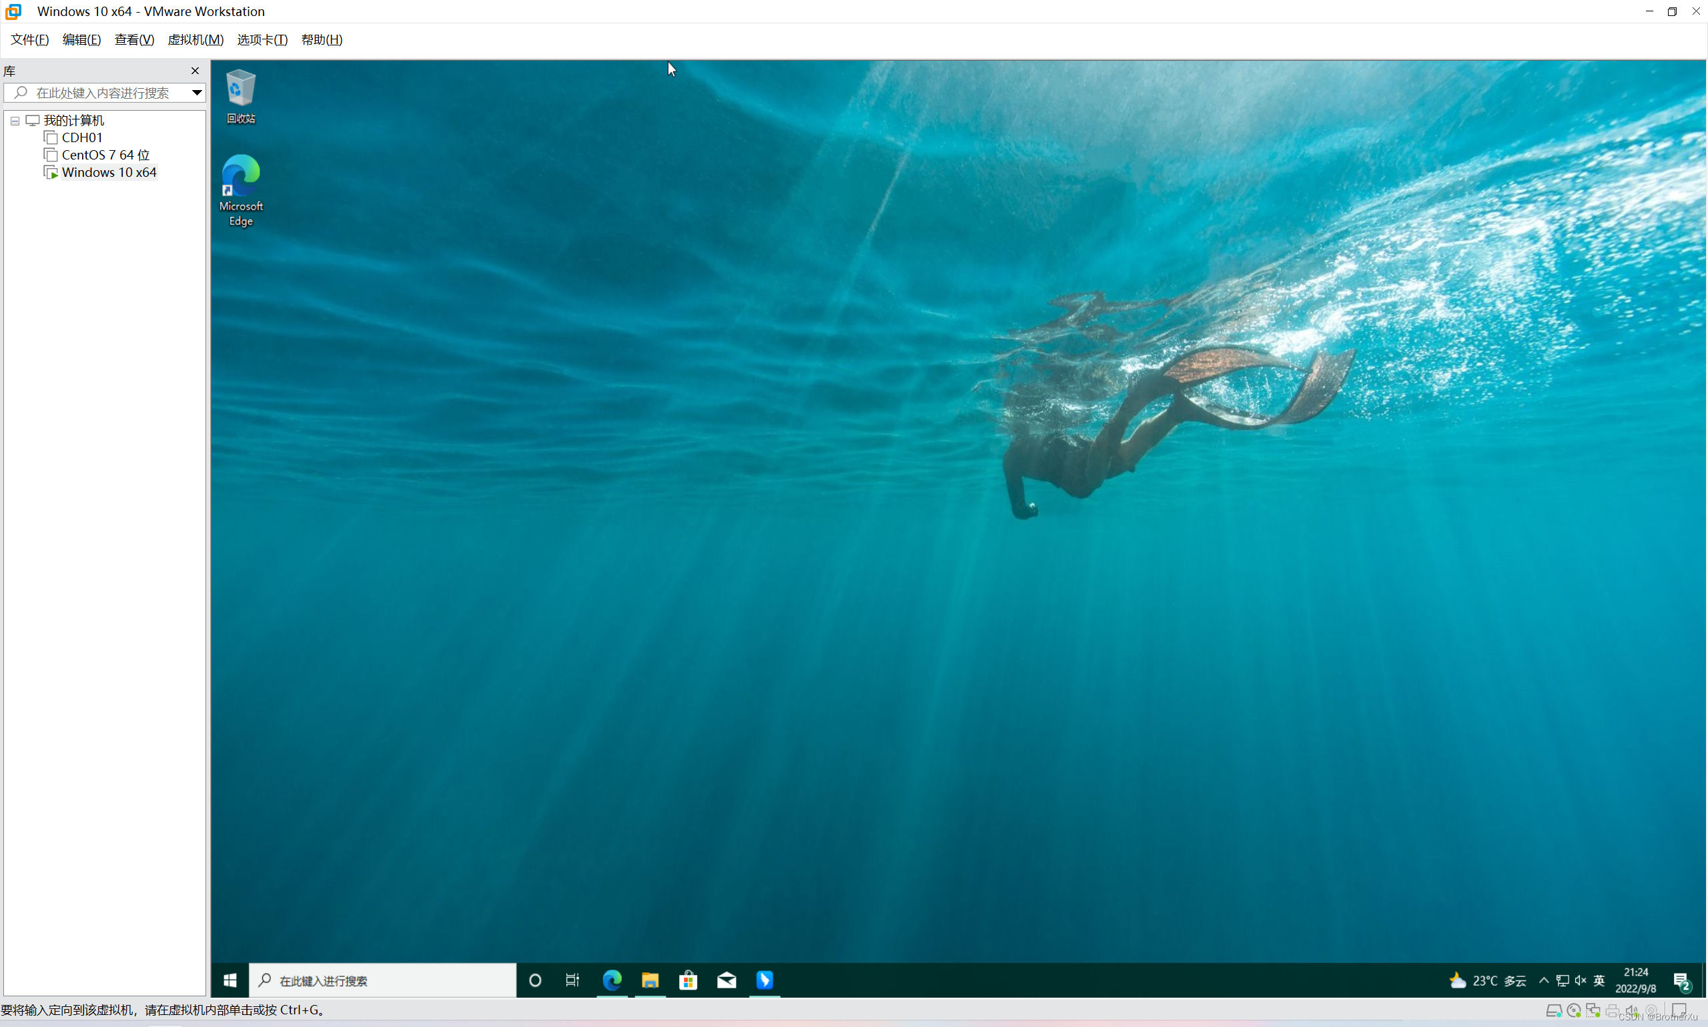Open Task View in guest taskbar

(573, 980)
